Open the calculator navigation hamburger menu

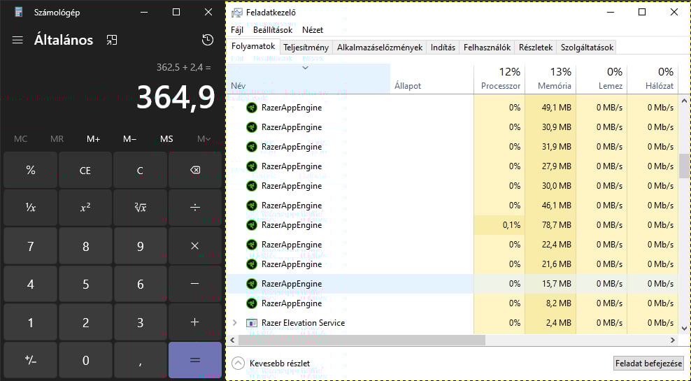coord(17,40)
